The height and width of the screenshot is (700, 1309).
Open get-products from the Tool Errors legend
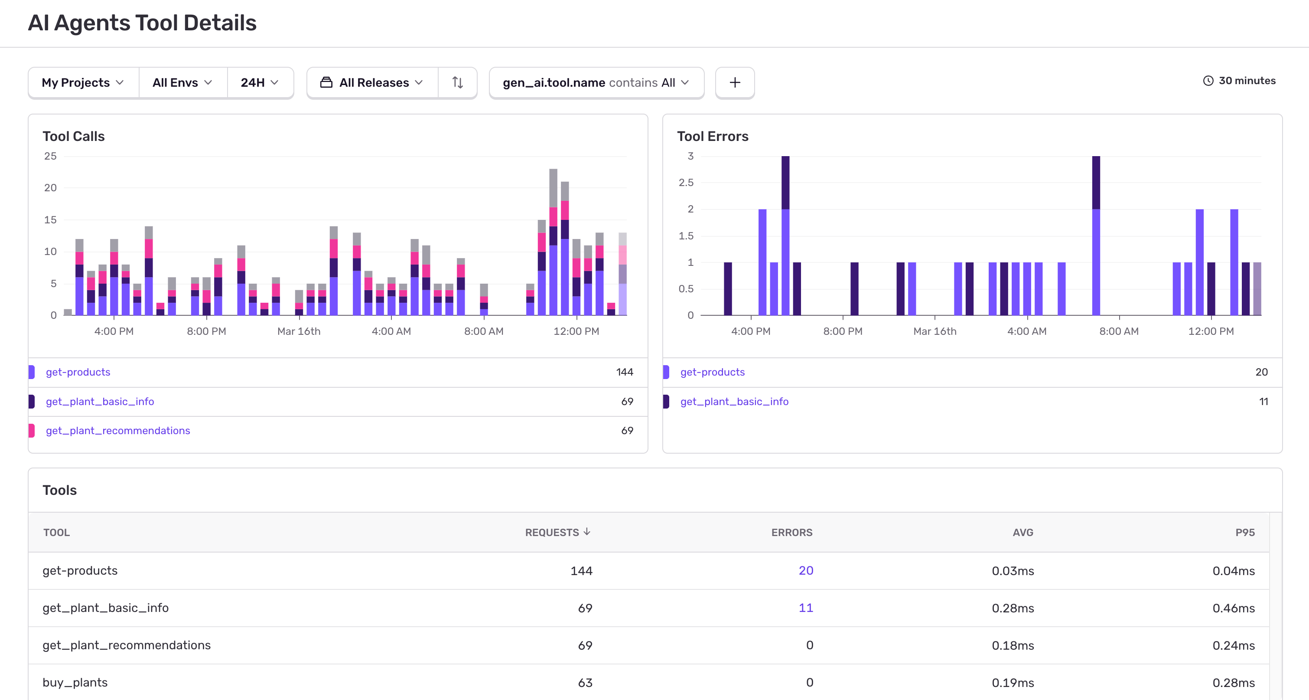click(713, 372)
